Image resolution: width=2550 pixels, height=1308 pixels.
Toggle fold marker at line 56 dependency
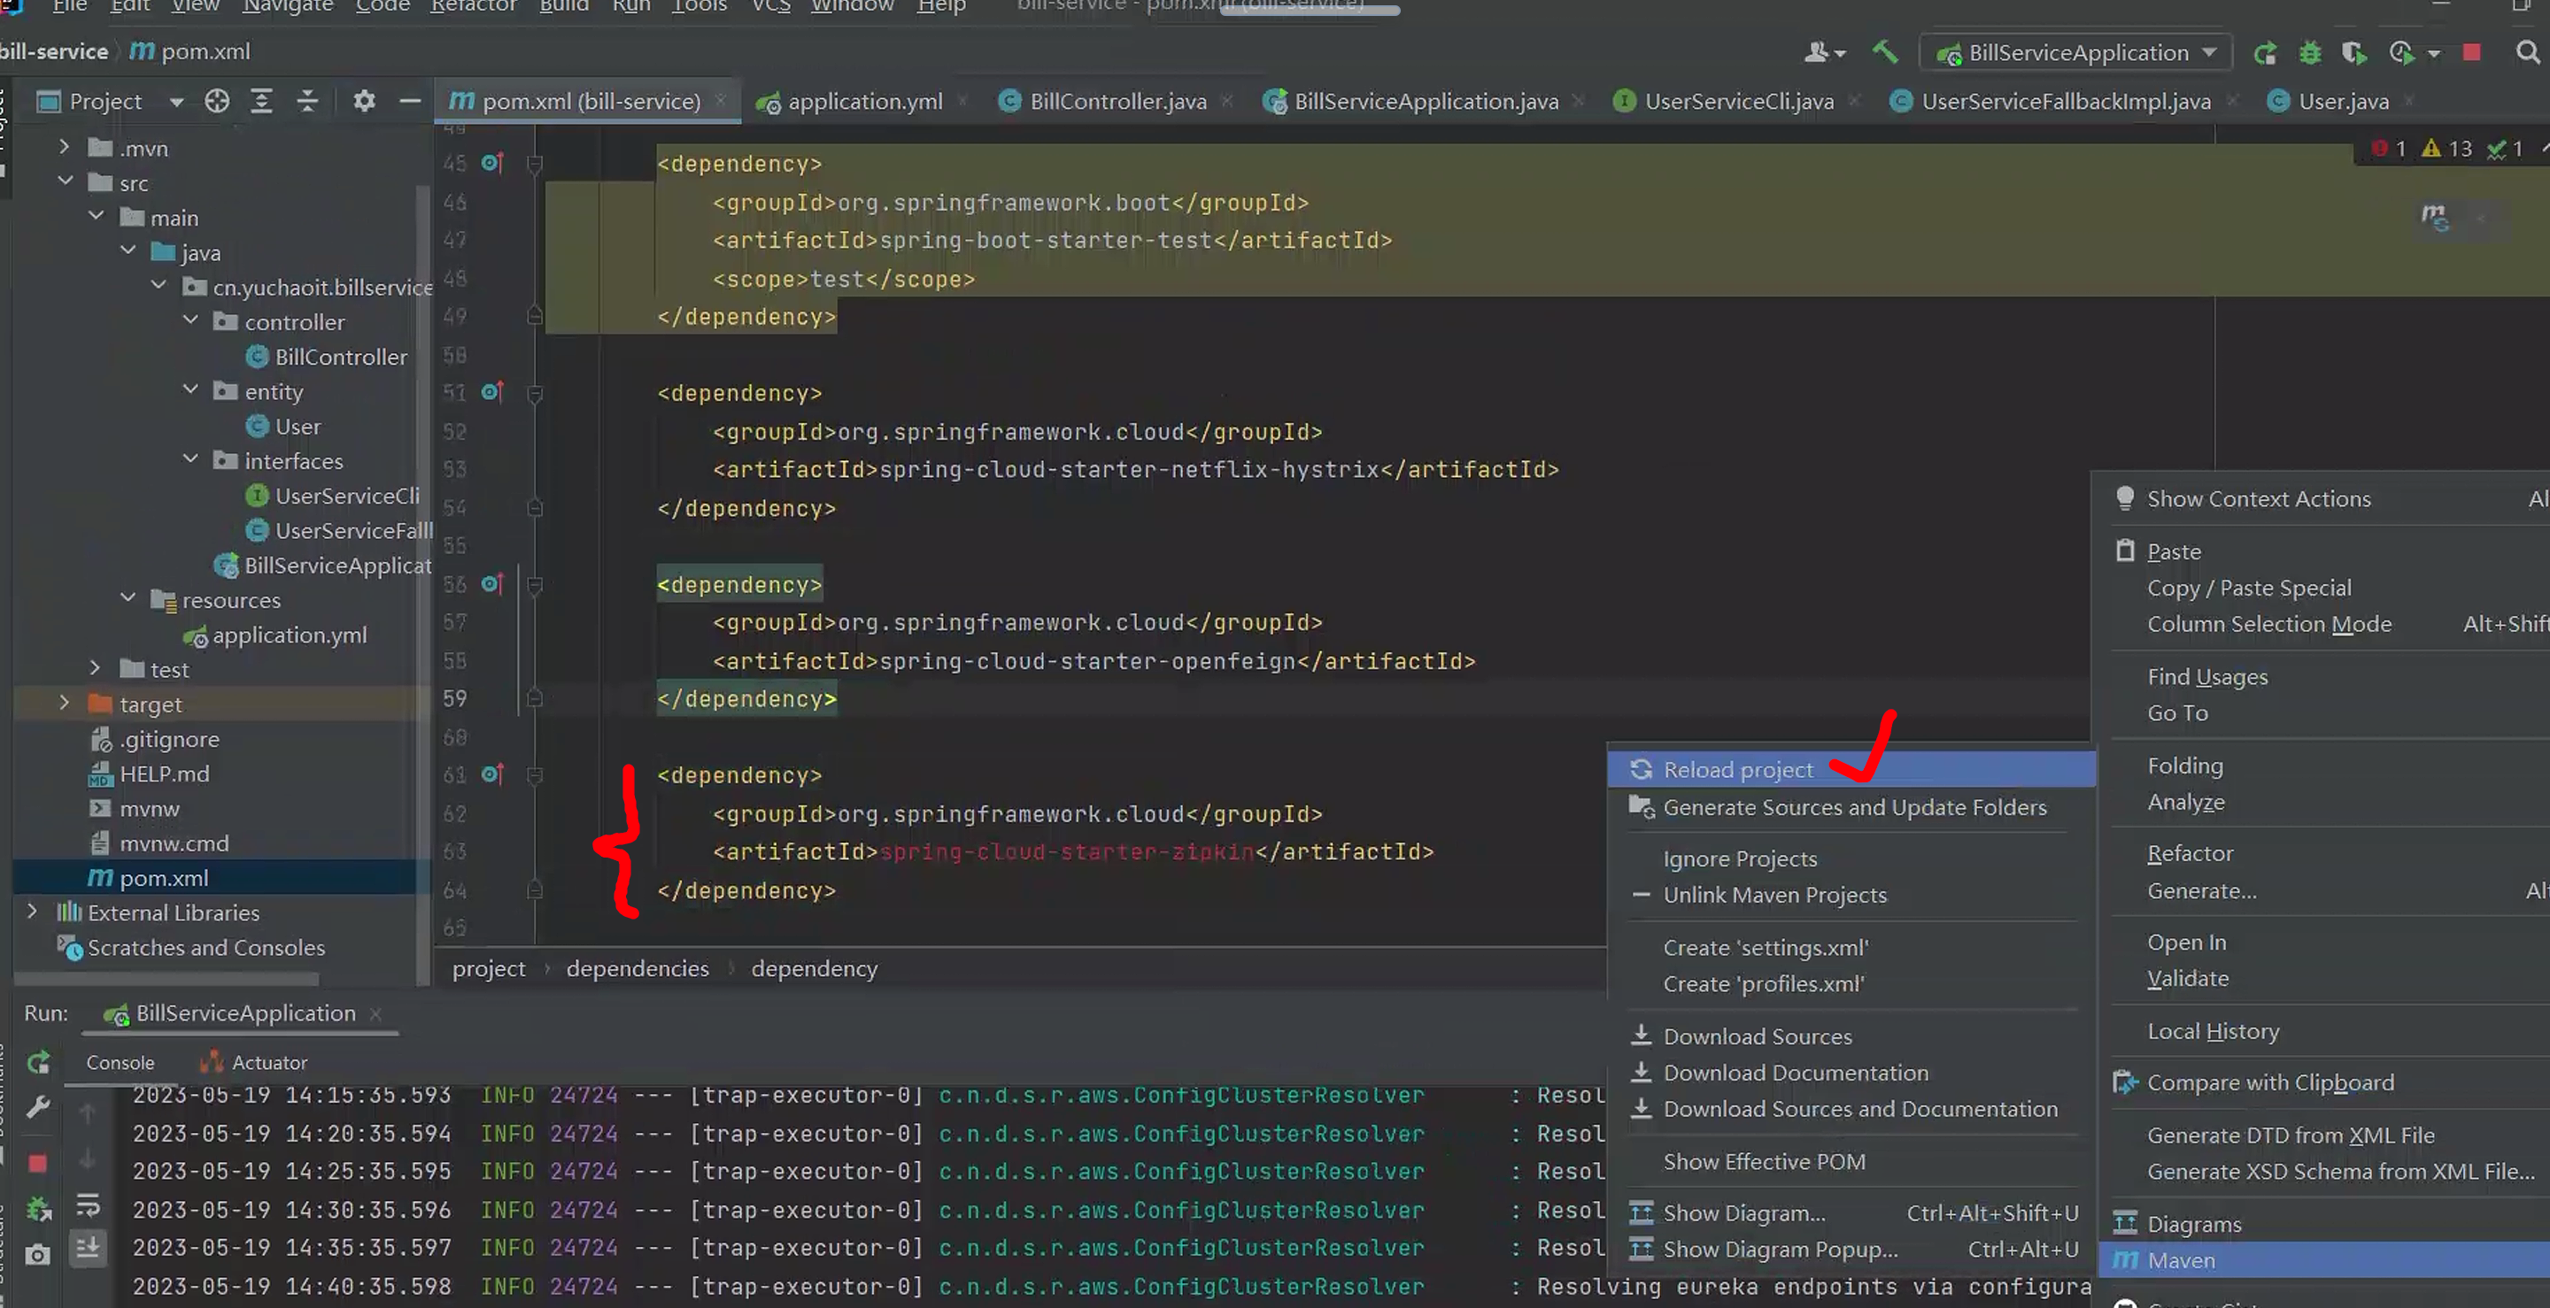click(535, 585)
